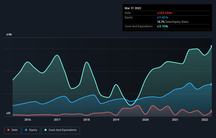Click the 15.7% Debt/Equity Ratio text
The height and width of the screenshot is (138, 216).
pos(173,22)
